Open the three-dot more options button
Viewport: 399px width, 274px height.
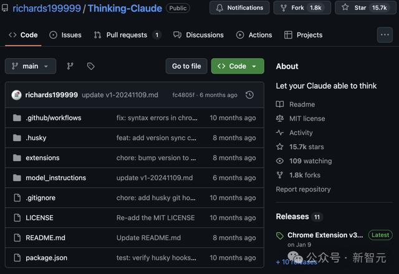pos(385,34)
